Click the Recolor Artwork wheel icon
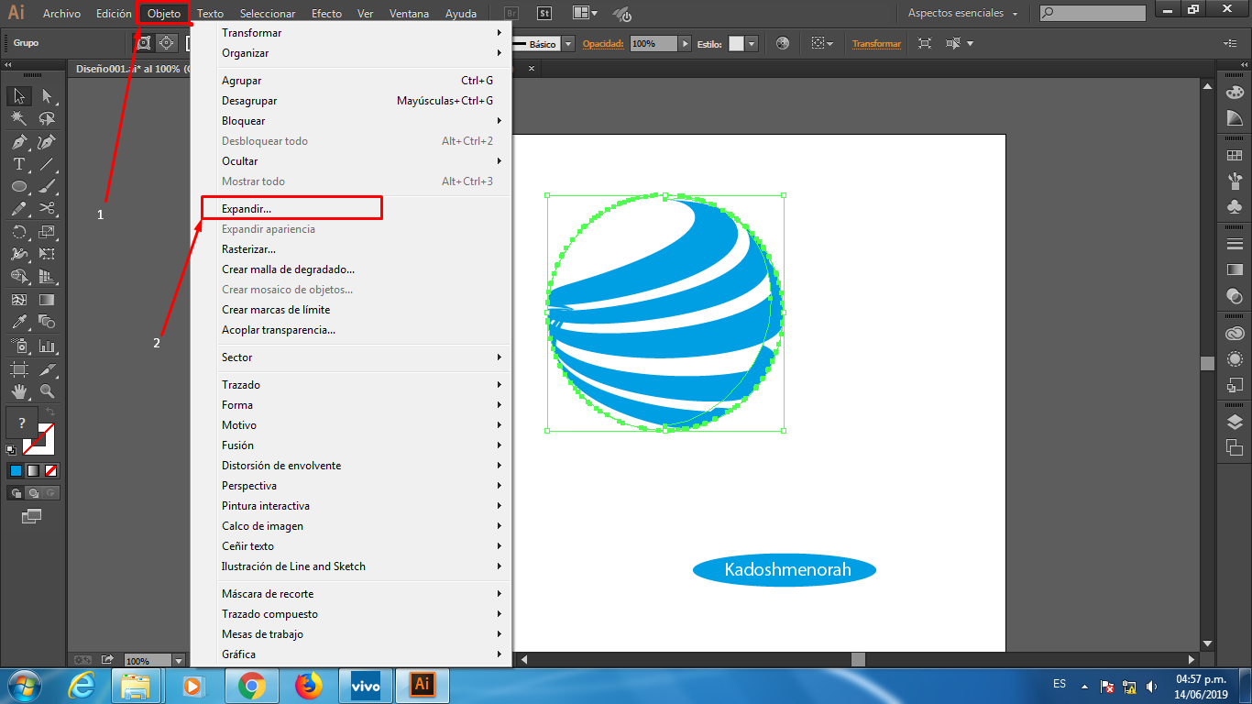Viewport: 1252px width, 704px height. click(x=782, y=43)
